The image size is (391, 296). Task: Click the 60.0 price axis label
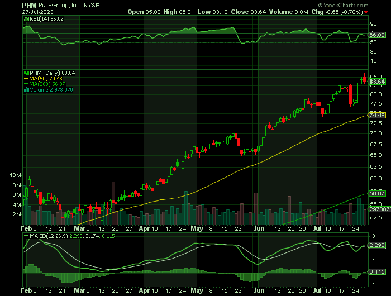[x=376, y=179]
